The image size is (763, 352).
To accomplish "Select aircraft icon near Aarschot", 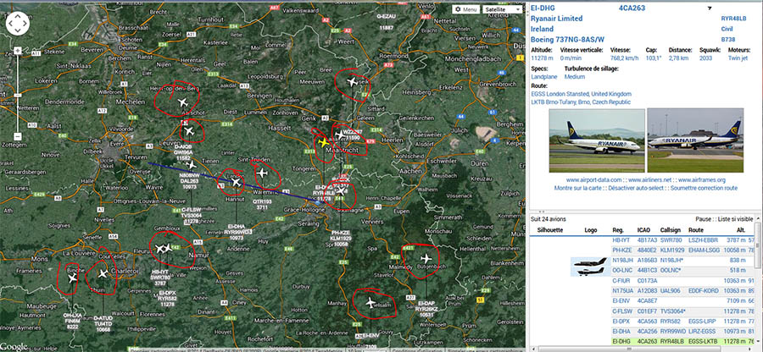I will tap(189, 131).
